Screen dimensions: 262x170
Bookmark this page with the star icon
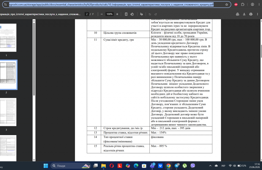point(227,4)
